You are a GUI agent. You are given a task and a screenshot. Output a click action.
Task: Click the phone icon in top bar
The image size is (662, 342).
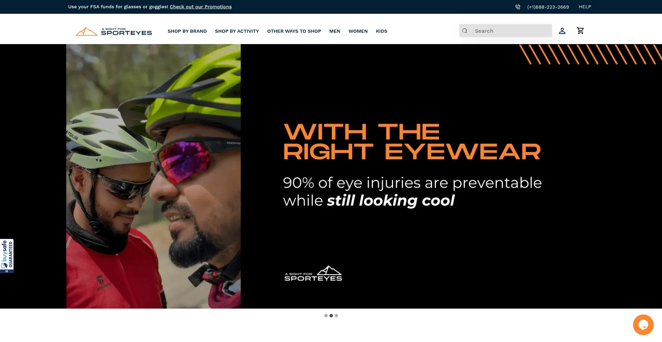click(x=518, y=7)
